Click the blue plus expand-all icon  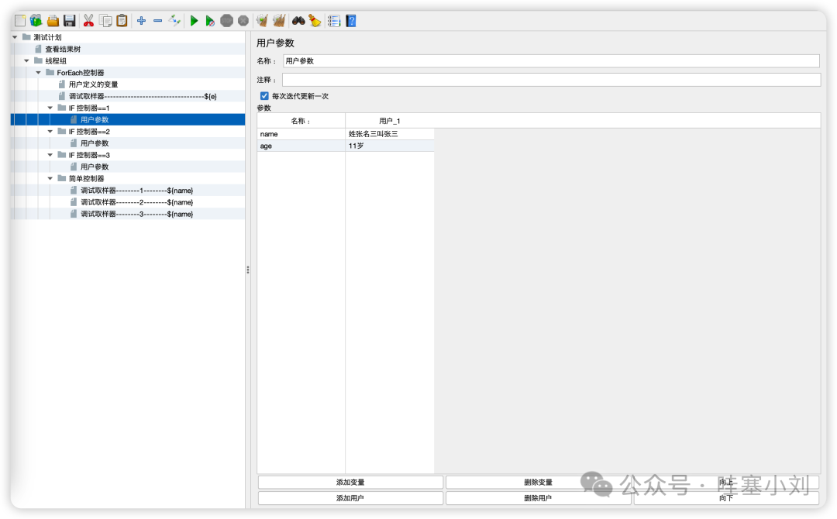click(142, 21)
